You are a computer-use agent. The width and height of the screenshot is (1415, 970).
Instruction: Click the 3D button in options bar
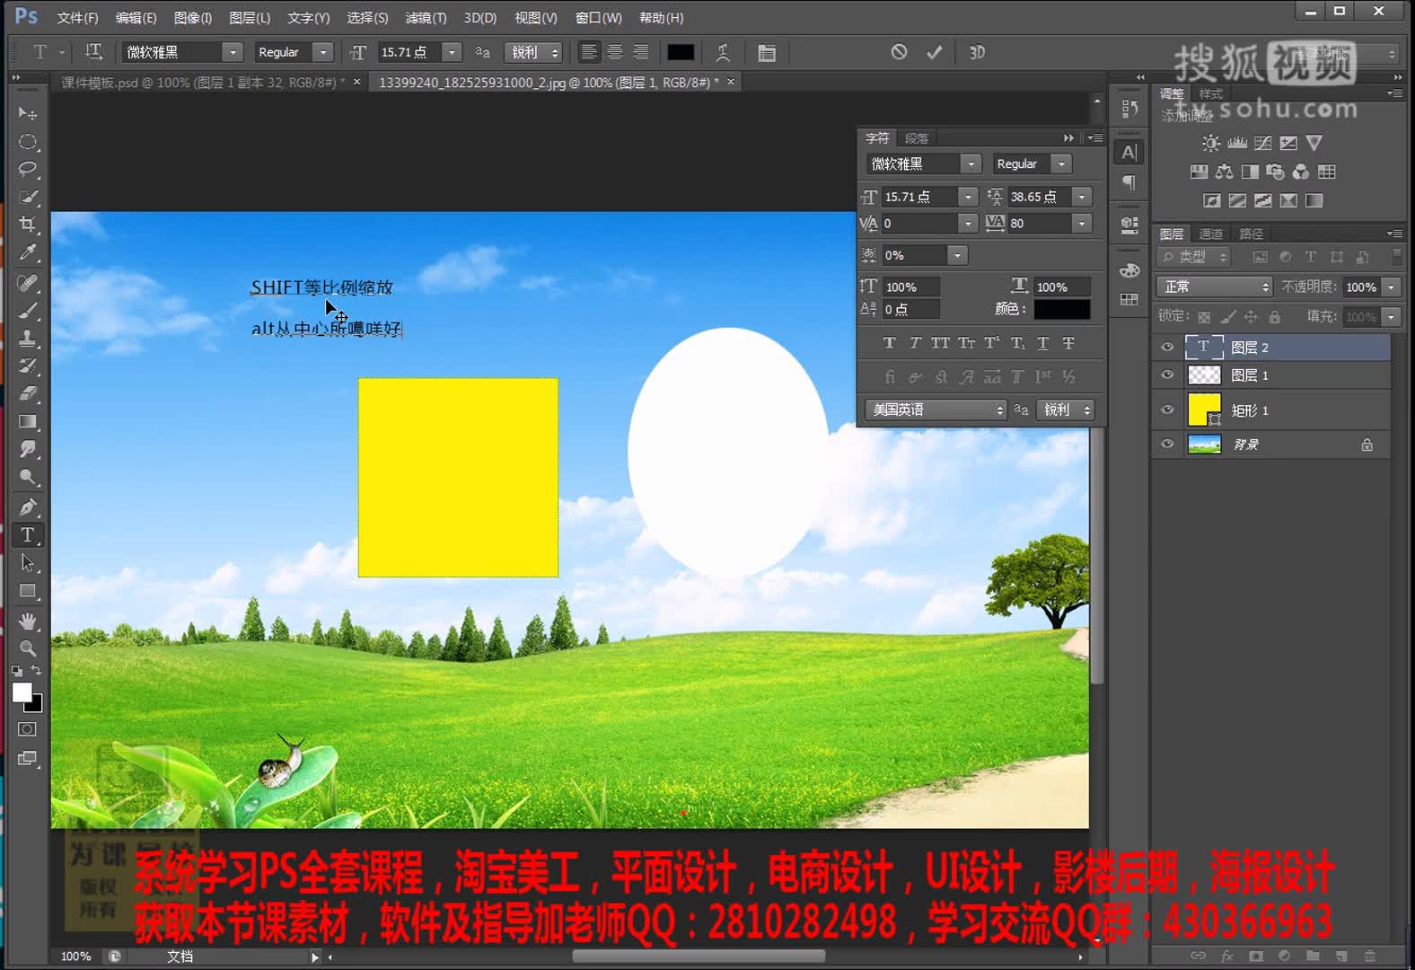[977, 52]
